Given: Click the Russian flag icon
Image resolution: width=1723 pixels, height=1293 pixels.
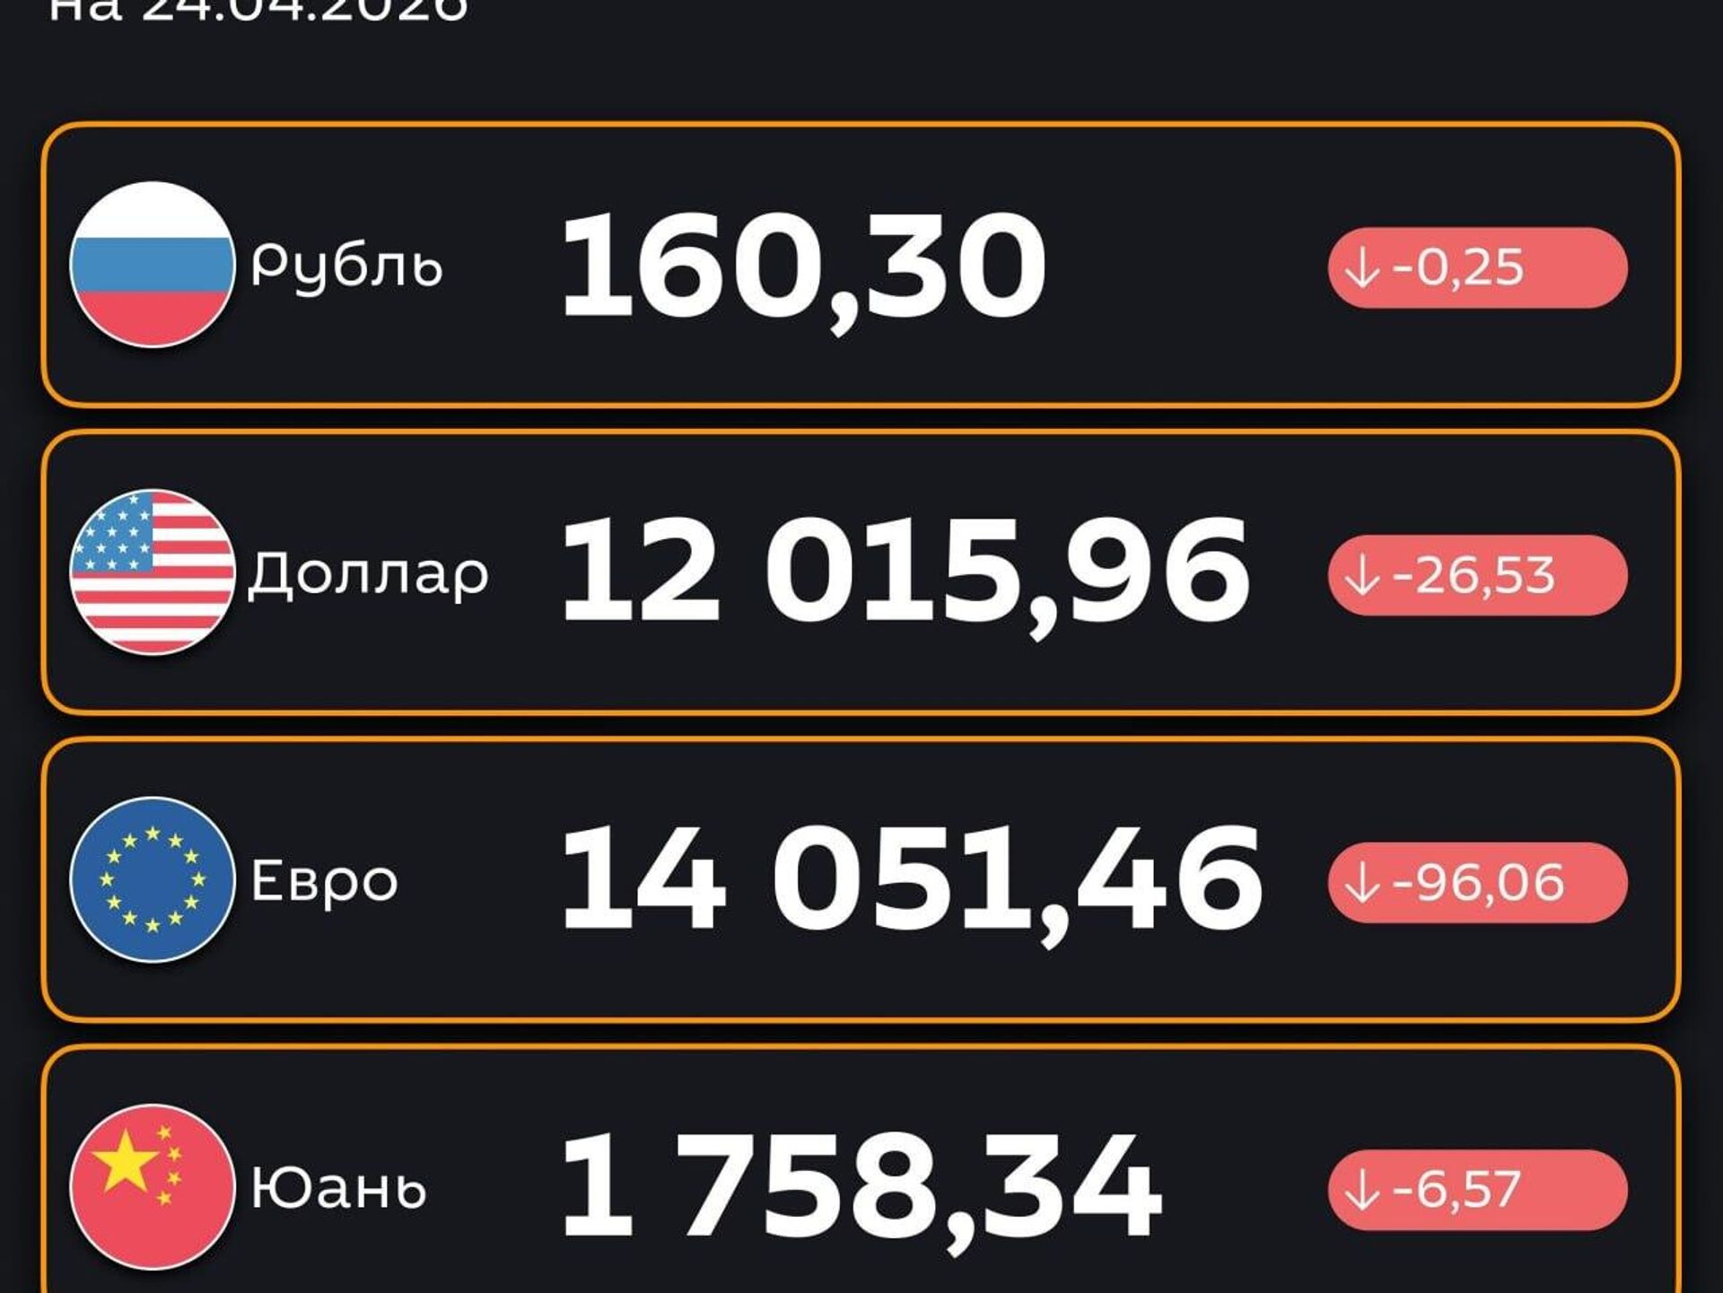Looking at the screenshot, I should tap(153, 265).
